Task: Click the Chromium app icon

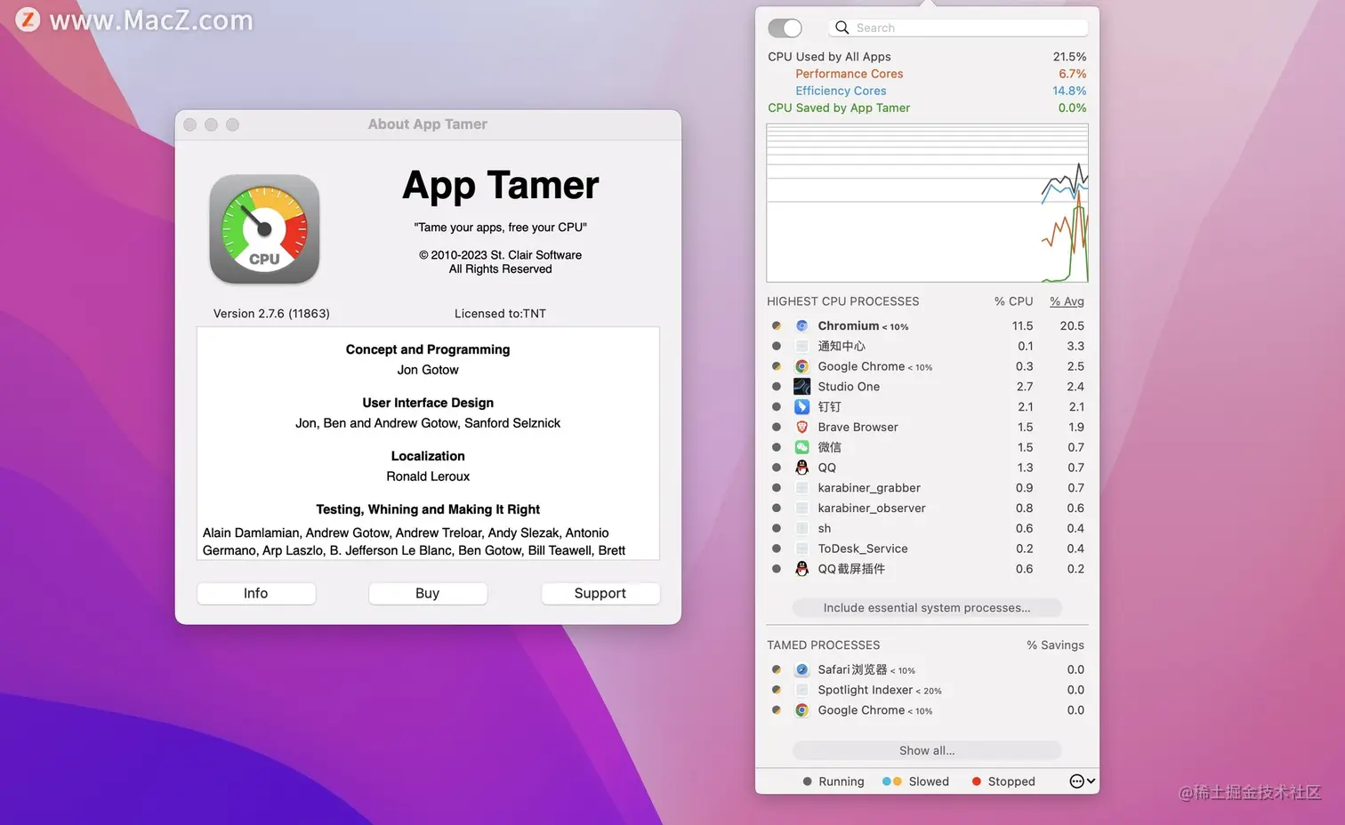Action: click(801, 326)
